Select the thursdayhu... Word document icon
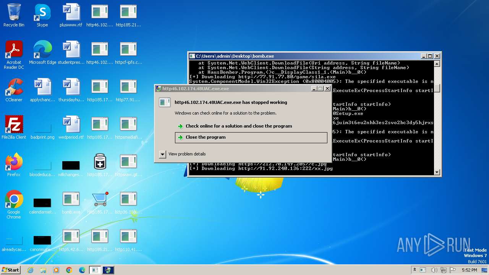This screenshot has width=489, height=275. (71, 91)
